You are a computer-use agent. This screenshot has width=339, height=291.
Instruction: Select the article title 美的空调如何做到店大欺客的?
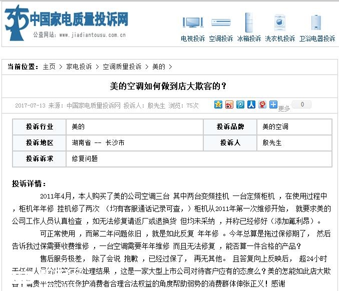168,86
